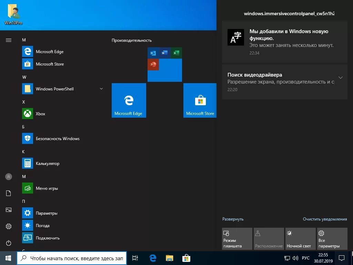Image resolution: width=353 pixels, height=265 pixels.
Task: Click the Windows Start button
Action: coord(8,258)
